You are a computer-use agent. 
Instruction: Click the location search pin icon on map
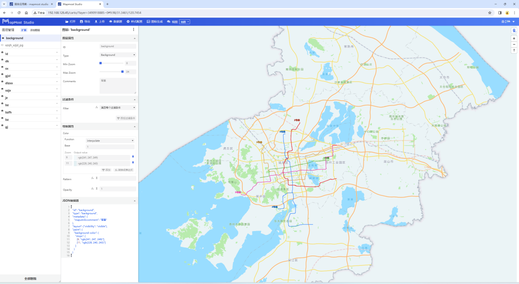click(x=514, y=31)
